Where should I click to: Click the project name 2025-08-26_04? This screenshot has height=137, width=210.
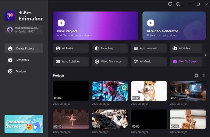click(x=62, y=132)
